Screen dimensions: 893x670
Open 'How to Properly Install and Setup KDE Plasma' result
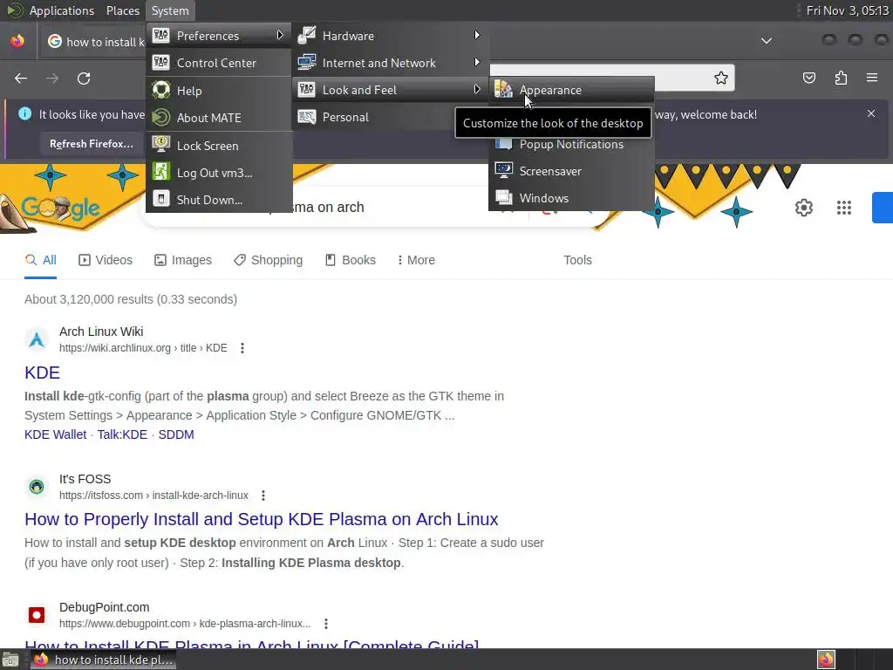tap(262, 519)
